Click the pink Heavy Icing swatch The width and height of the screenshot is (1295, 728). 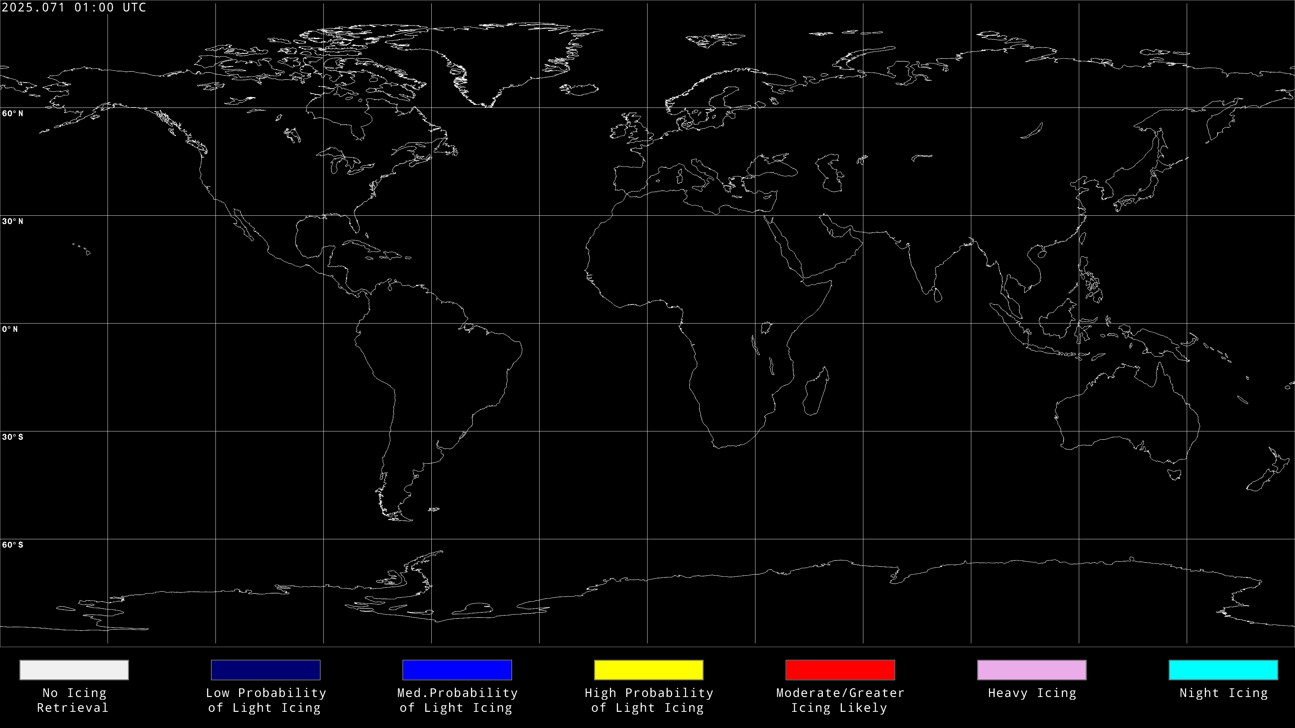click(x=1032, y=670)
